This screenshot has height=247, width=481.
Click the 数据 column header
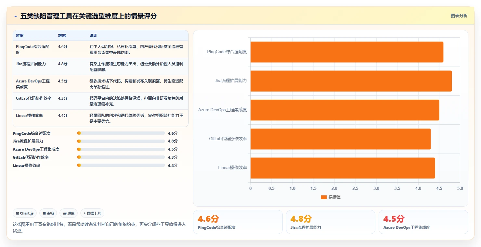click(x=62, y=36)
